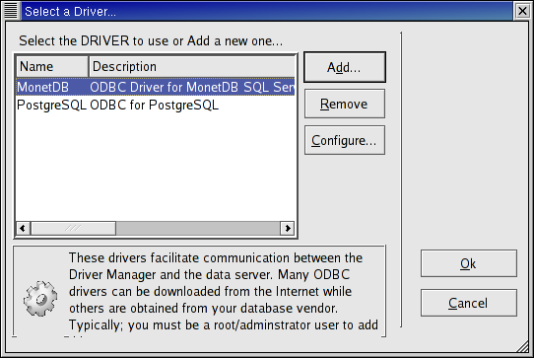Close the Select a Driver dialog
The height and width of the screenshot is (358, 534).
click(x=522, y=11)
